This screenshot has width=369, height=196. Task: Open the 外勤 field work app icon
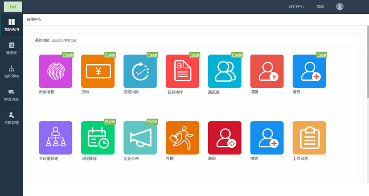183,138
